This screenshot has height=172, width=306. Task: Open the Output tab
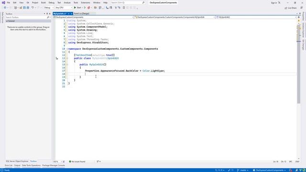[17, 165]
